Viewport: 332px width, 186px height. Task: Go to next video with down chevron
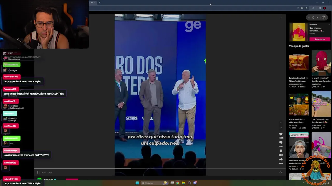(281, 128)
